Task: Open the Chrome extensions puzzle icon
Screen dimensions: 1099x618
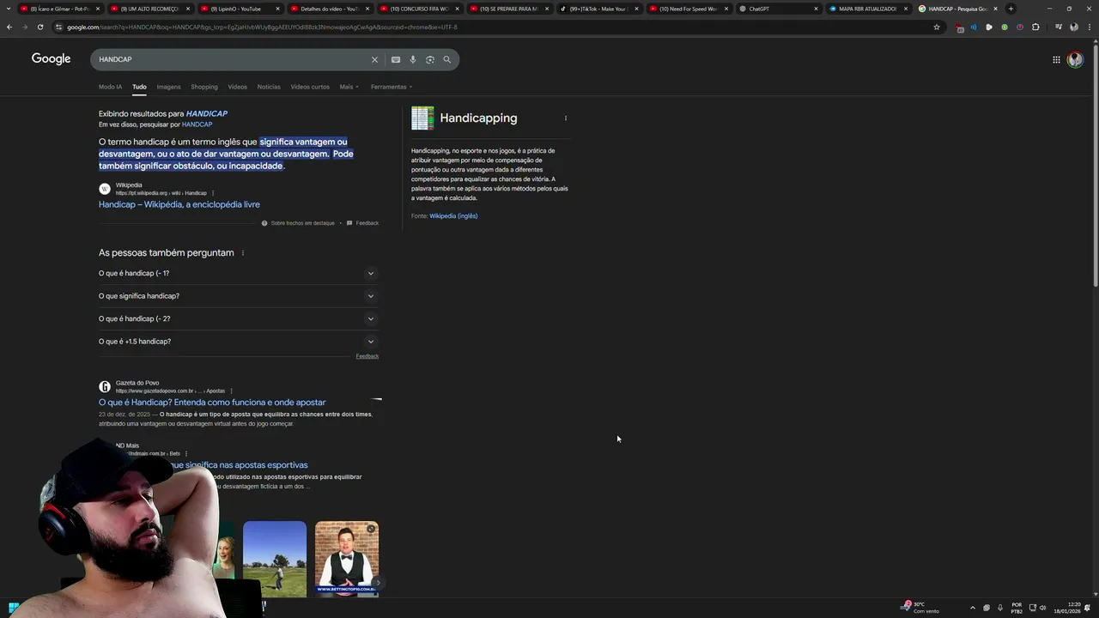Action: click(x=1035, y=27)
